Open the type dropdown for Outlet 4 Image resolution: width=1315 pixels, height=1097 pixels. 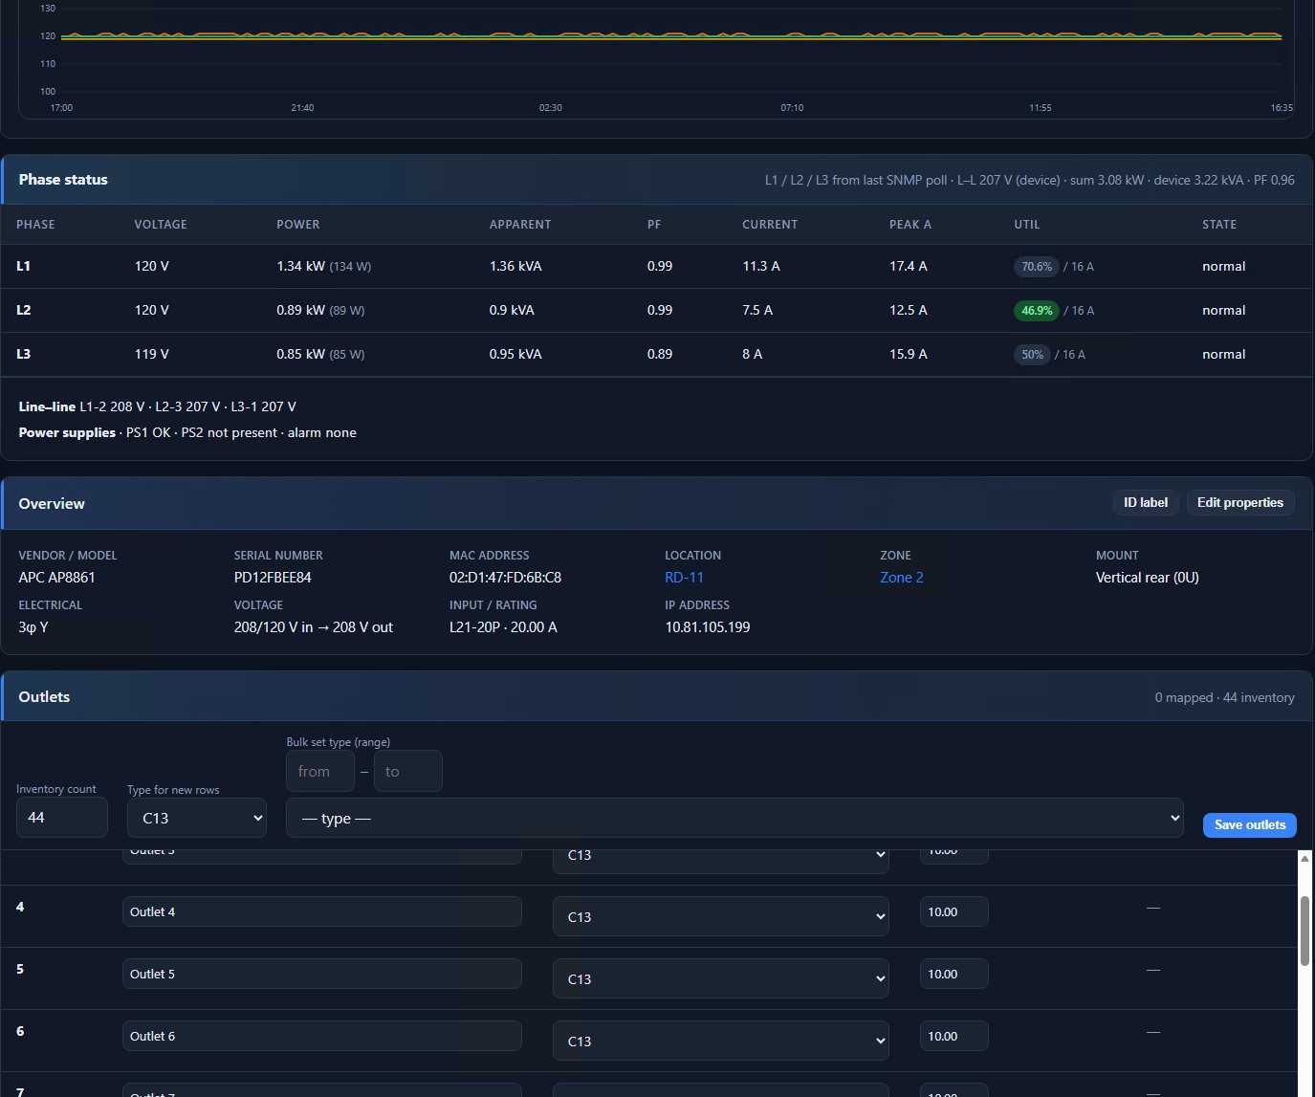click(x=721, y=916)
